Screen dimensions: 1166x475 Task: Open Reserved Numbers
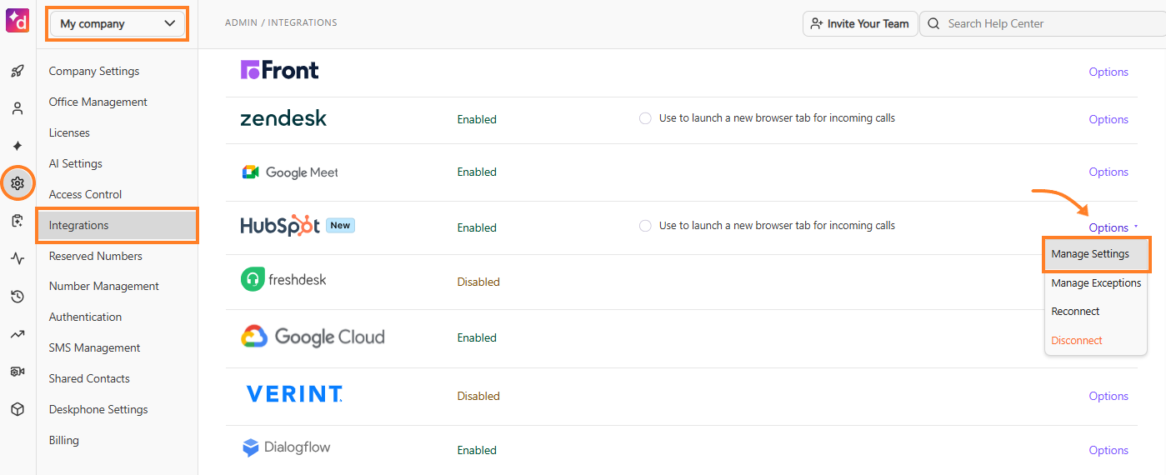coord(96,256)
